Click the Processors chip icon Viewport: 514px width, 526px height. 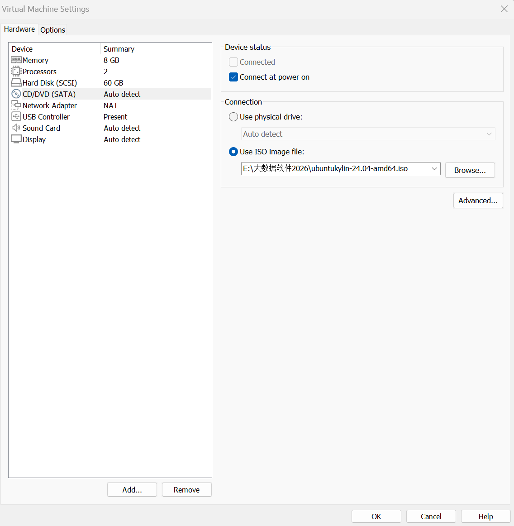(x=16, y=72)
